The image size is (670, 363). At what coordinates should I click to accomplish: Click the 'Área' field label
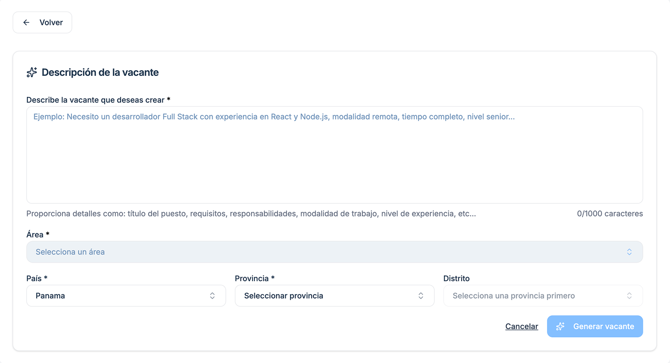click(x=38, y=234)
